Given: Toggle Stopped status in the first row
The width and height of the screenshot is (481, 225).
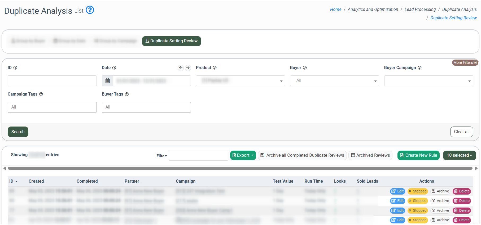Looking at the screenshot, I should (x=418, y=191).
